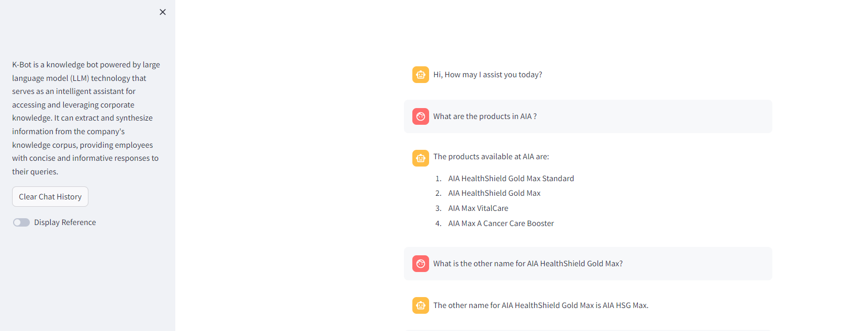Click 'AIA HealthShield Gold Max Standard' list item
Viewport: 843px width, 331px height.
(x=511, y=179)
